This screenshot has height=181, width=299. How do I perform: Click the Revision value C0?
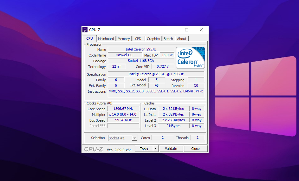click(x=196, y=85)
